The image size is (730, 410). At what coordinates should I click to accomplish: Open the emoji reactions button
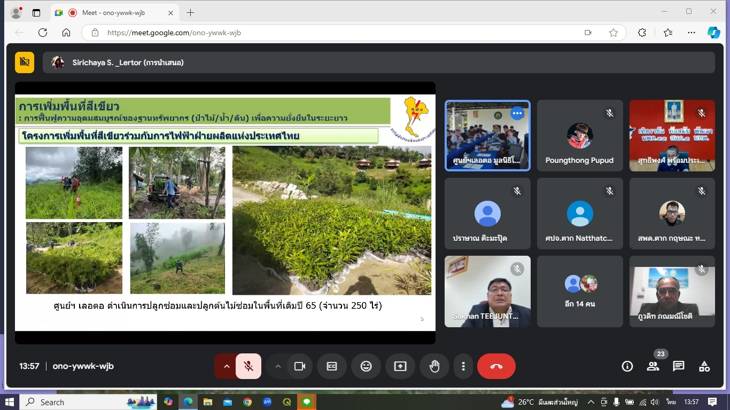pyautogui.click(x=366, y=366)
